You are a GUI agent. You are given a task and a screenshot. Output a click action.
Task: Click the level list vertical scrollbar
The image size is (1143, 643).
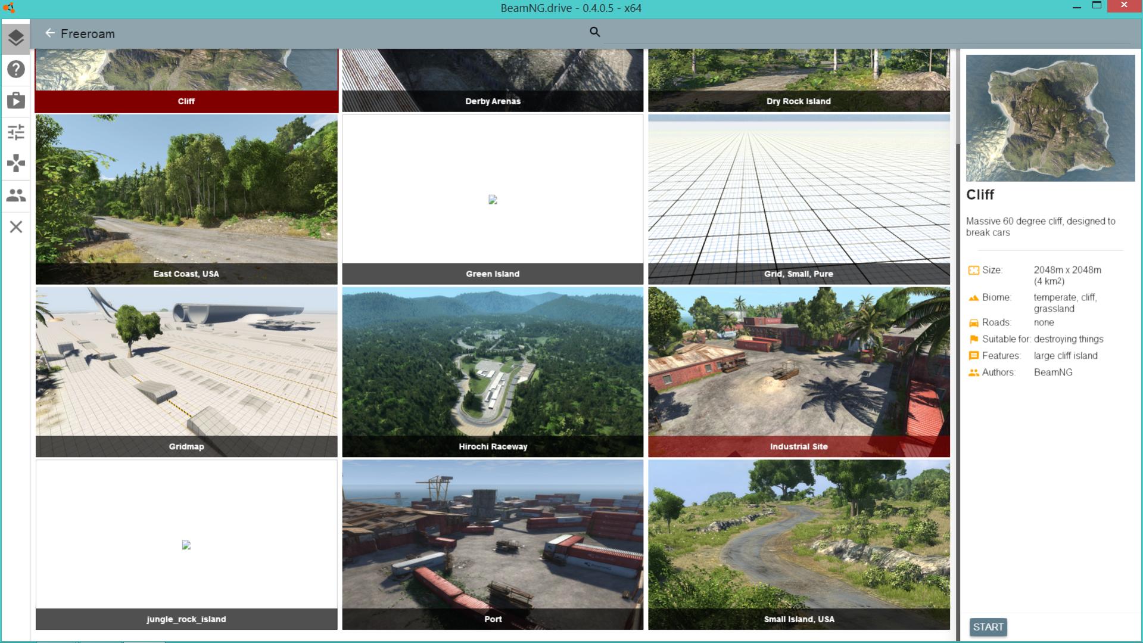(x=957, y=344)
